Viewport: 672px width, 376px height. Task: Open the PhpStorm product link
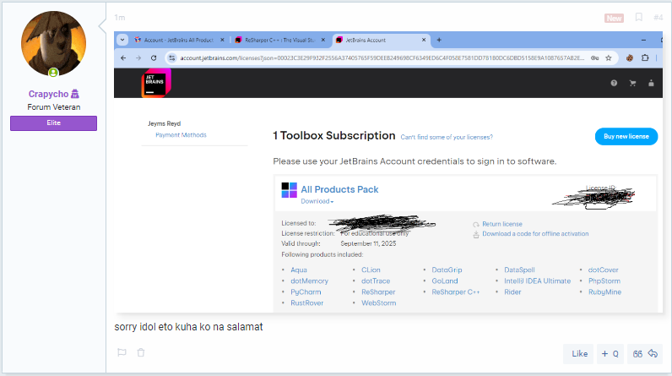point(604,281)
